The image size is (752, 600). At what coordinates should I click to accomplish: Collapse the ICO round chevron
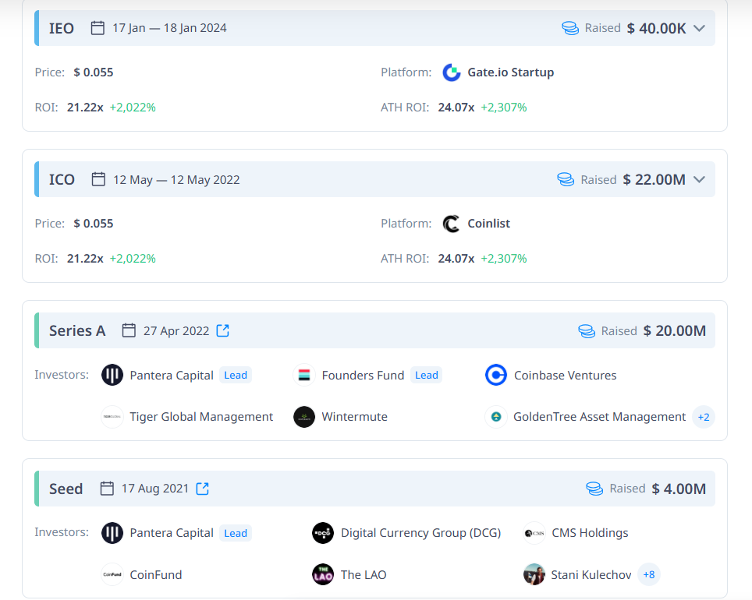(699, 180)
